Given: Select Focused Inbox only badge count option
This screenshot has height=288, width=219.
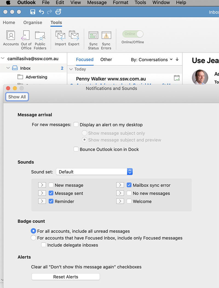Looking at the screenshot, I should coord(33,238).
